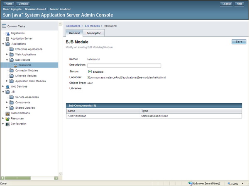Click the Unknown Zone globe icon

click(190, 183)
